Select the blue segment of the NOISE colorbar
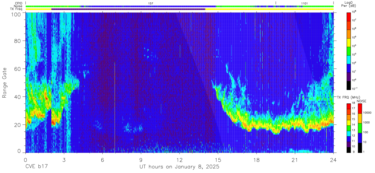This screenshot has width=375, height=173. click(x=360, y=138)
